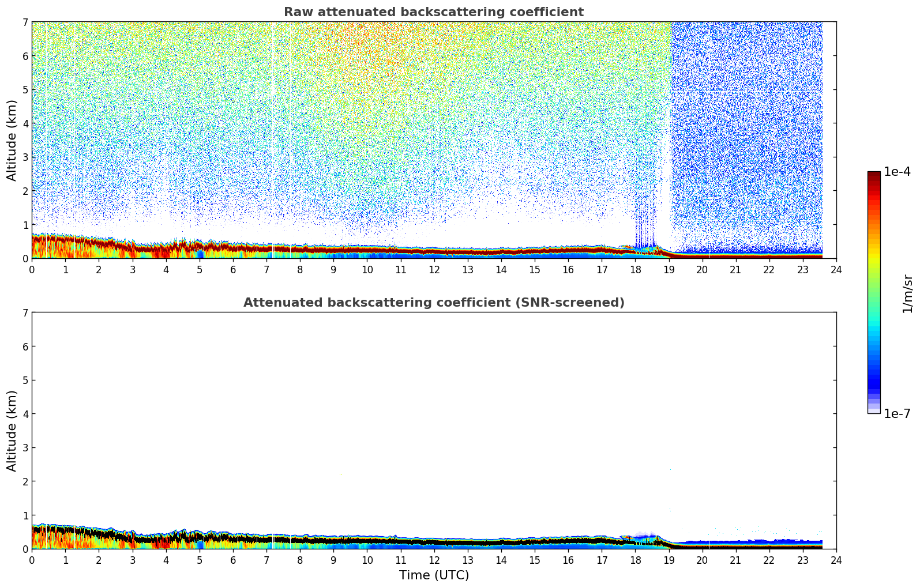Viewport: 920px width, 588px height.
Task: Click hour tick "14" under the bottom plot
Action: pos(501,560)
